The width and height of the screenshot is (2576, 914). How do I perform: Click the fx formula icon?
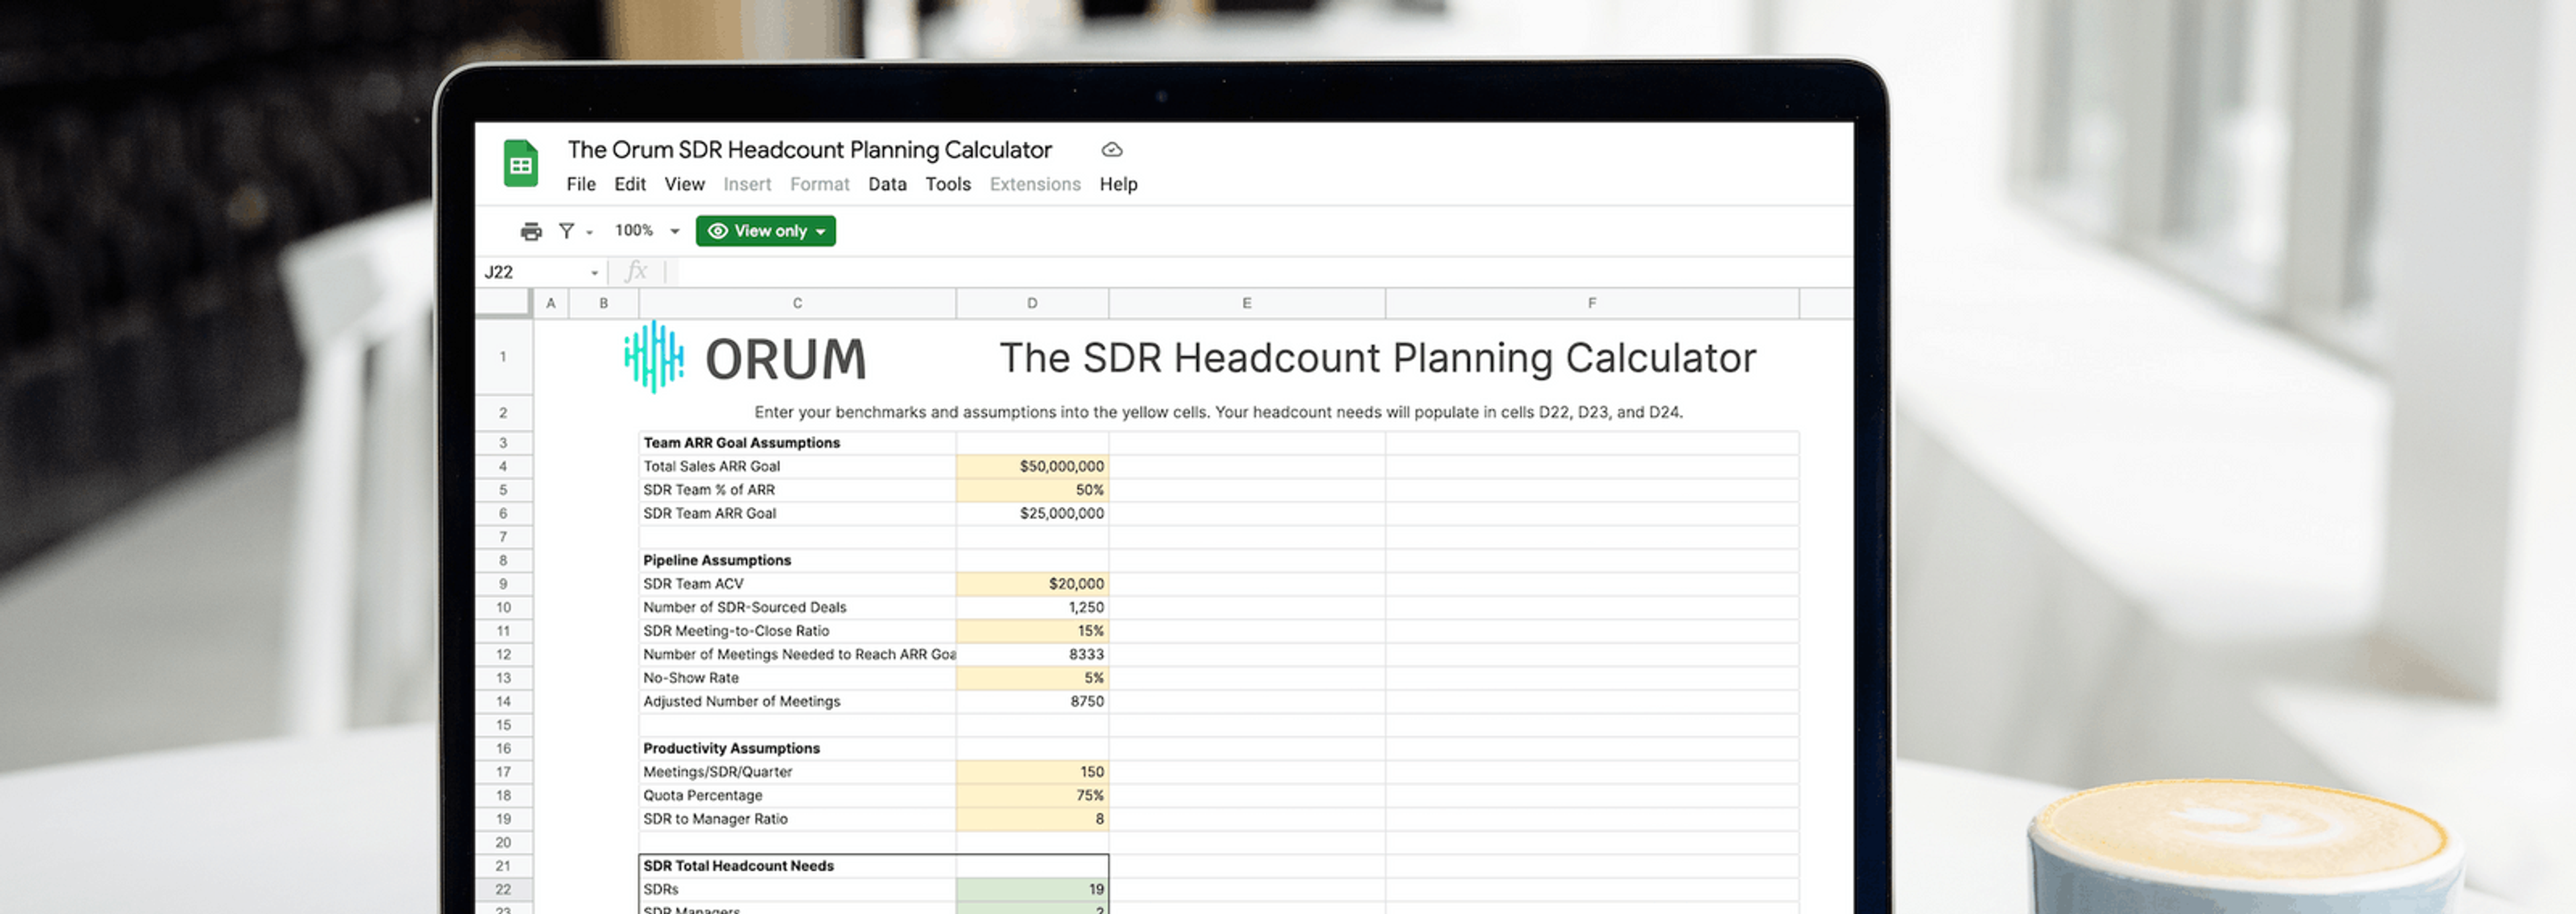[x=636, y=272]
